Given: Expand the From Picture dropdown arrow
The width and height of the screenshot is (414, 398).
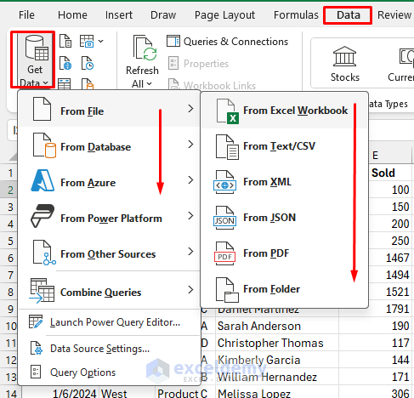Looking at the screenshot, I should pos(101,42).
